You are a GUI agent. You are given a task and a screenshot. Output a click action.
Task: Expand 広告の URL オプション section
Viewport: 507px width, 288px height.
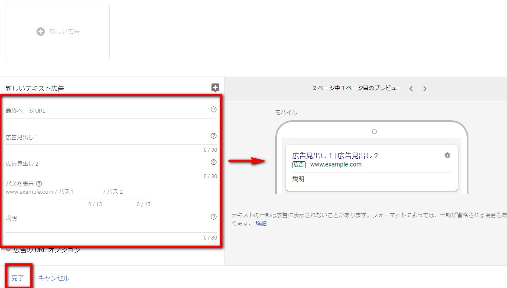pyautogui.click(x=43, y=250)
